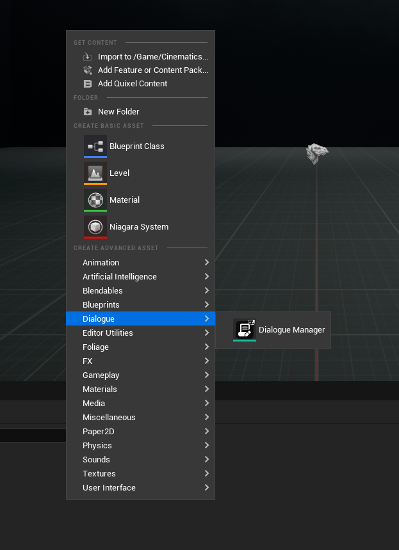Open the Sounds asset category

(x=96, y=459)
